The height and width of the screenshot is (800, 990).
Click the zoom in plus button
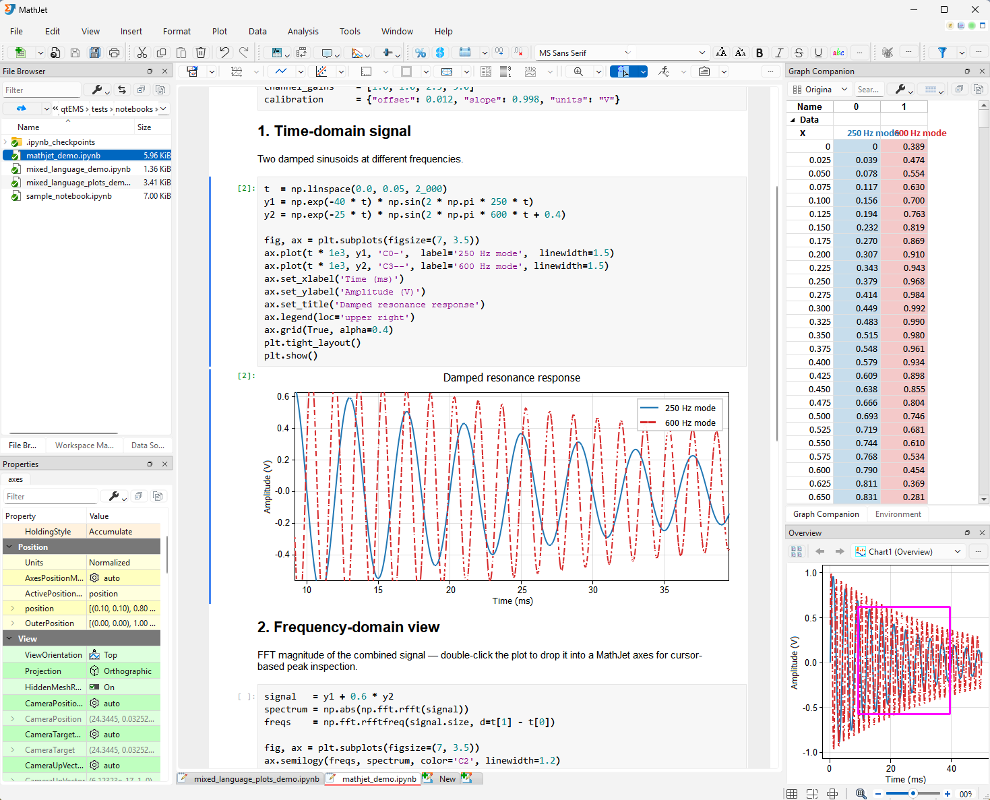point(948,794)
